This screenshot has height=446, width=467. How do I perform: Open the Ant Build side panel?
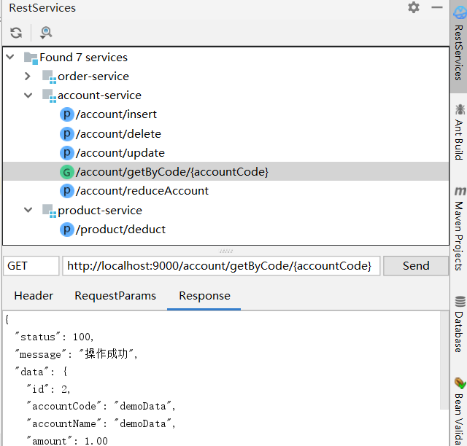(x=459, y=132)
